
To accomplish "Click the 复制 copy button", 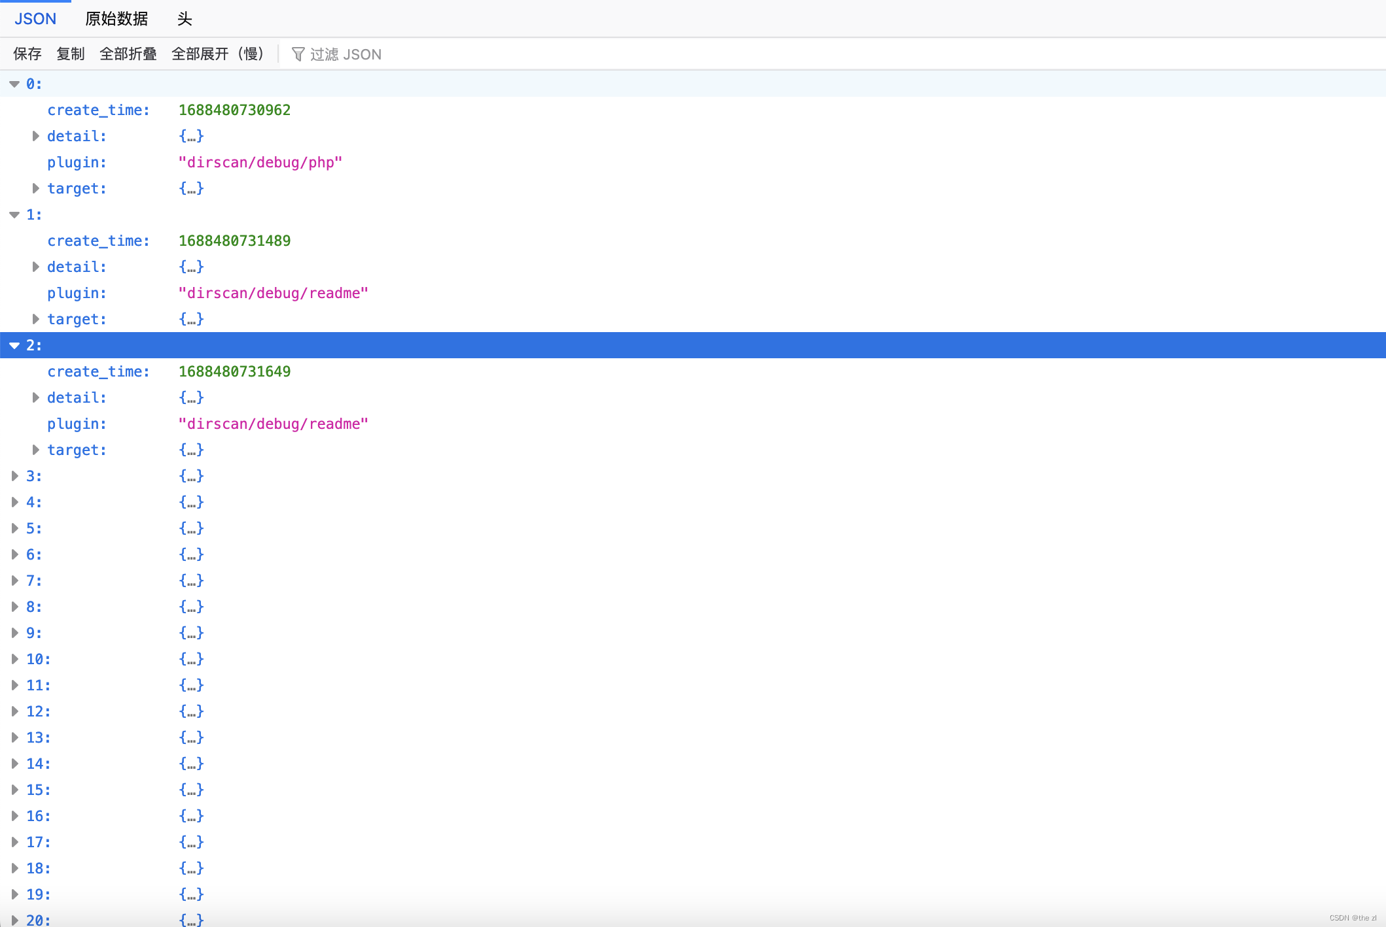I will click(x=71, y=54).
